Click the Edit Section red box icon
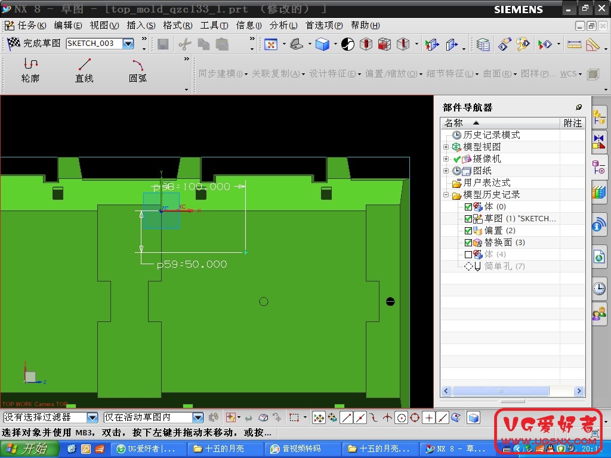 point(366,44)
